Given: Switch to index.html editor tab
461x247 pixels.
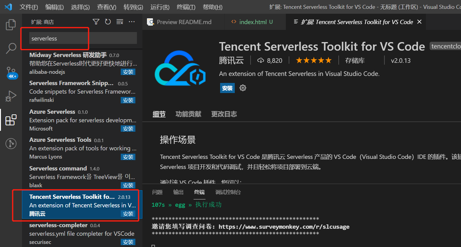Looking at the screenshot, I should 255,22.
